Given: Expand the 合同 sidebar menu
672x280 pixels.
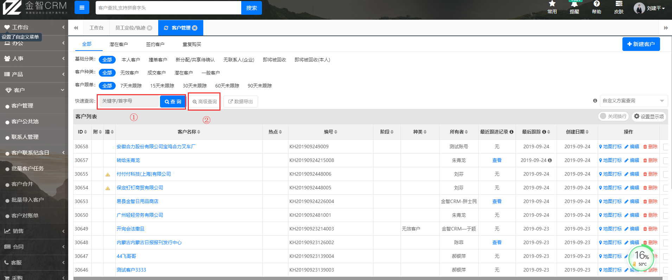Looking at the screenshot, I should (x=34, y=247).
